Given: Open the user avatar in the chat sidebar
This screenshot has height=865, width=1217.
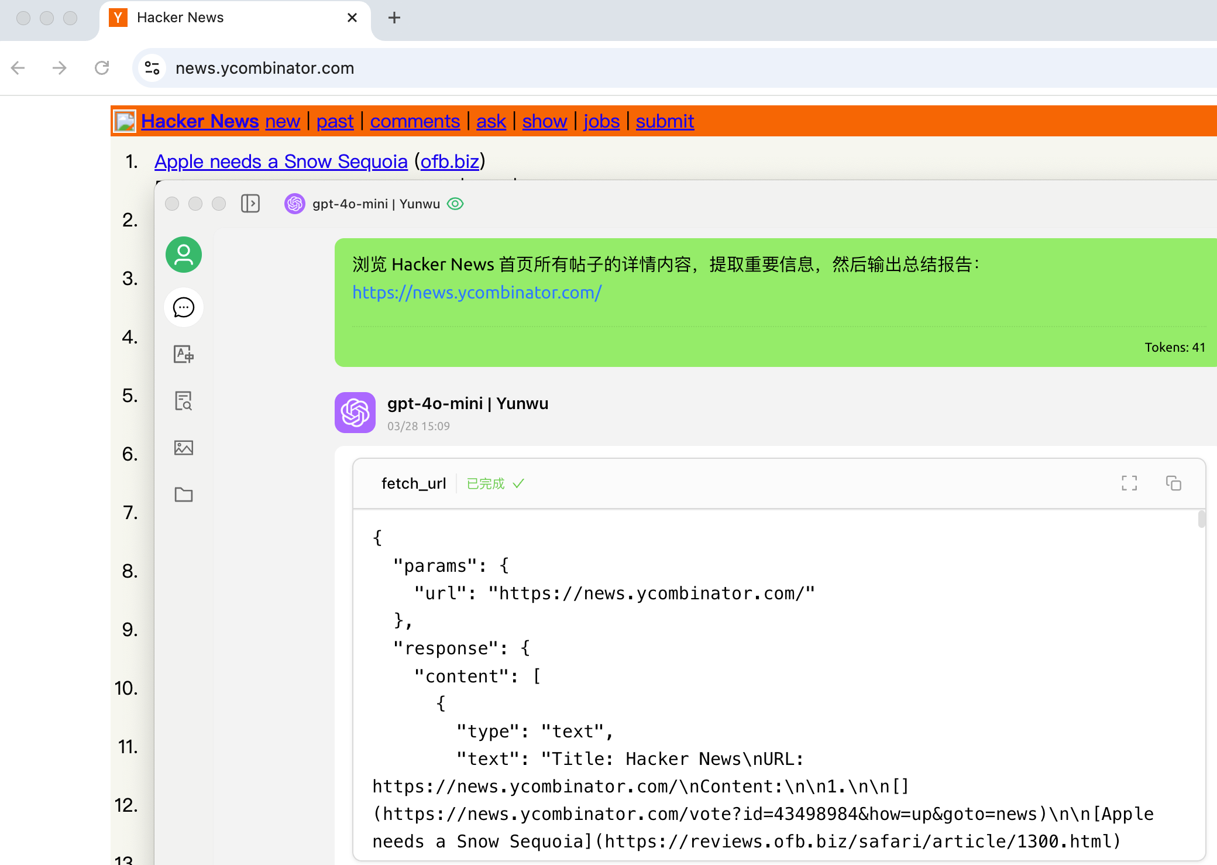Looking at the screenshot, I should pos(184,255).
